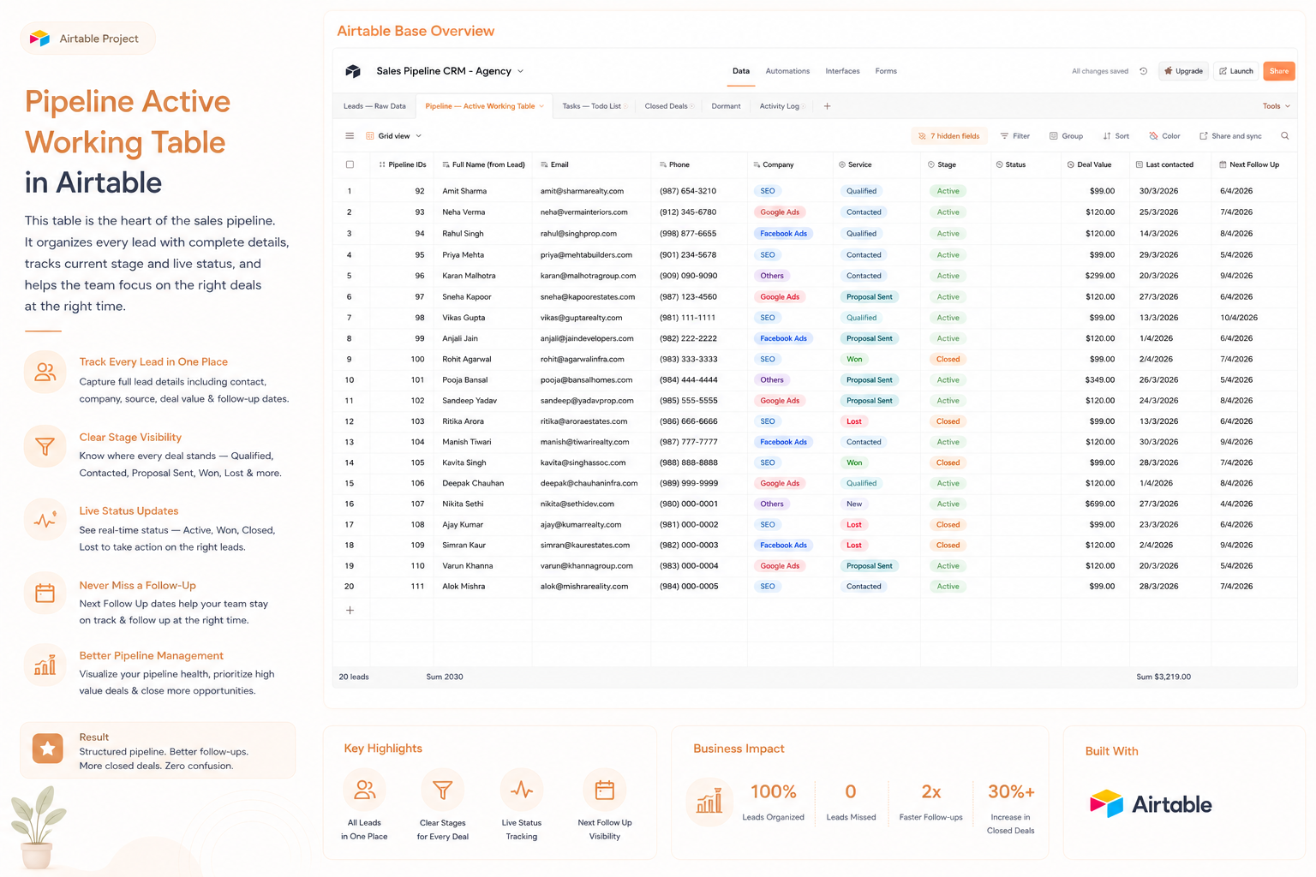Image resolution: width=1316 pixels, height=877 pixels.
Task: Click the Share and sync button
Action: [1230, 136]
